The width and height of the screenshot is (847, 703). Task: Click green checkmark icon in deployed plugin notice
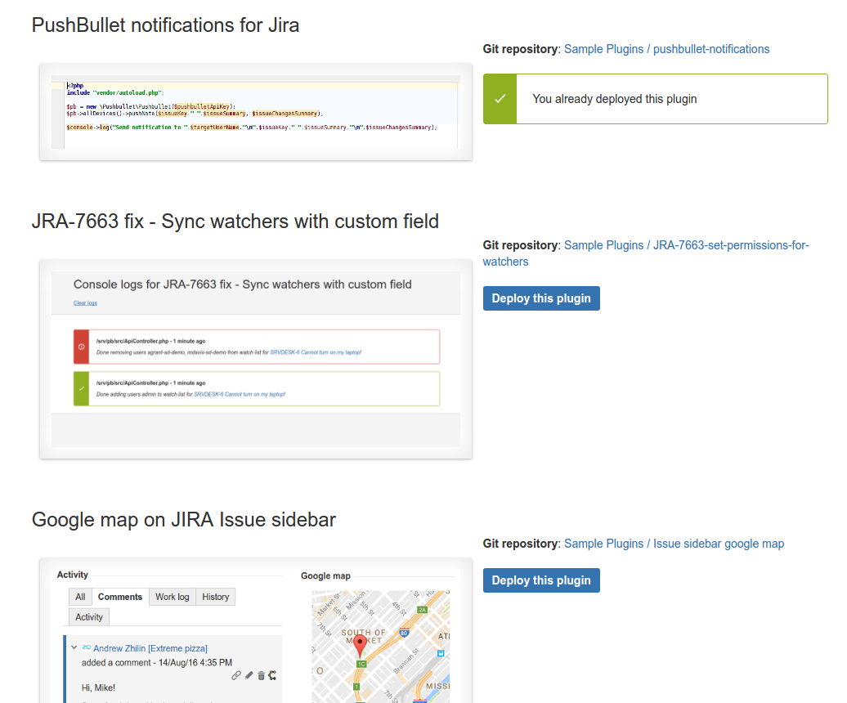coord(500,99)
